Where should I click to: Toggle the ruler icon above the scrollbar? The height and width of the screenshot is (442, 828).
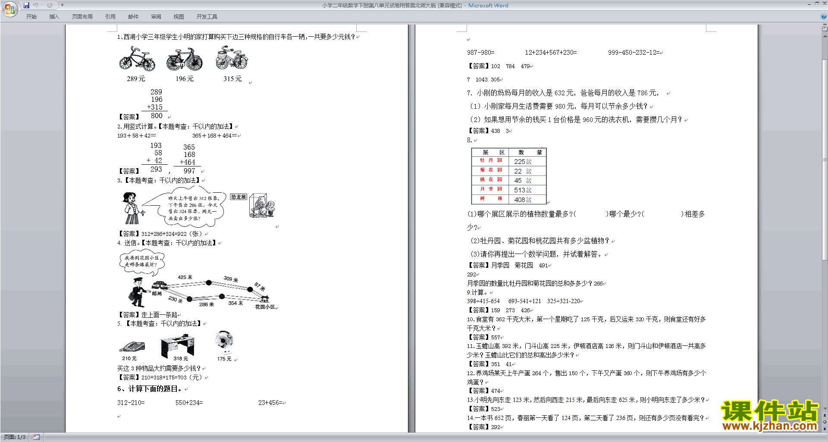[825, 29]
